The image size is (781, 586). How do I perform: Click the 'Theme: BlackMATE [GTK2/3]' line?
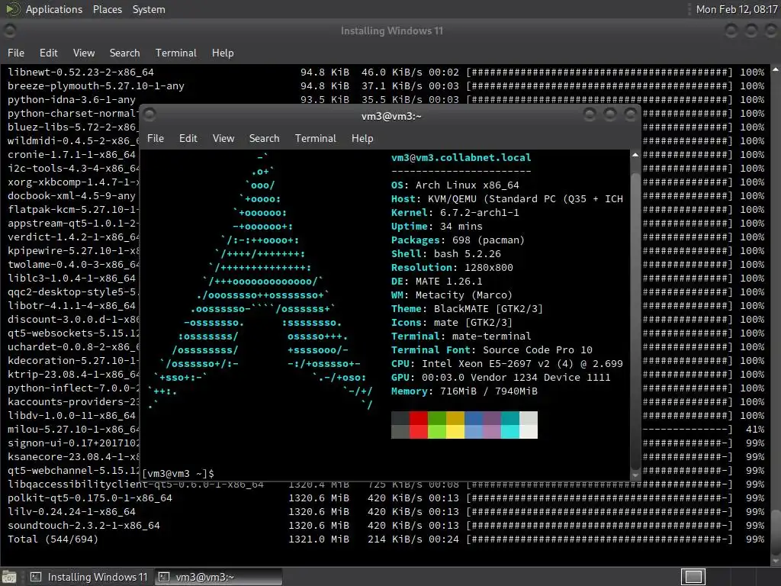pos(467,308)
